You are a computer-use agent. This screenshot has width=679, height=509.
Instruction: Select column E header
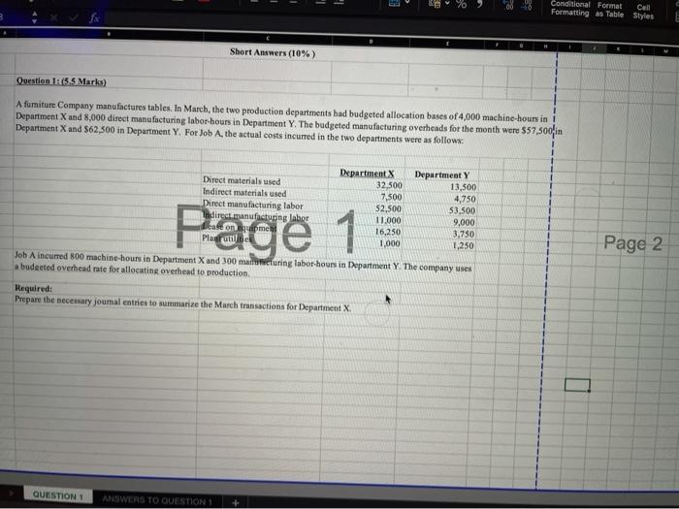447,44
